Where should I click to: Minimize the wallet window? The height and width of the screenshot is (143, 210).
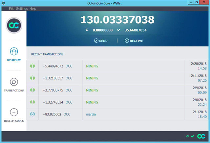point(191,2)
